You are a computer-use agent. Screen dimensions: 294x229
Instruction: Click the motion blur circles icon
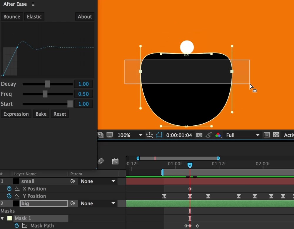[x=101, y=161]
